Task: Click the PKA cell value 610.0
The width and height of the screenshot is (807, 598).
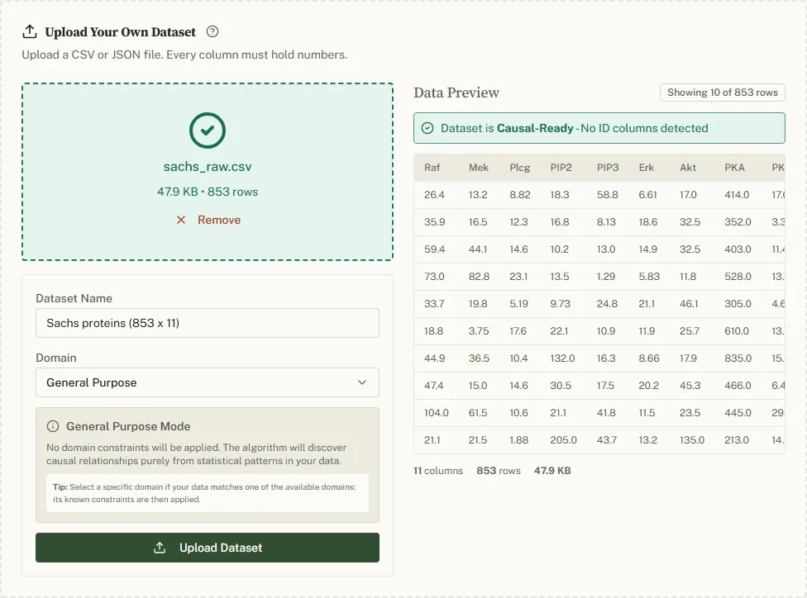Action: (x=737, y=331)
